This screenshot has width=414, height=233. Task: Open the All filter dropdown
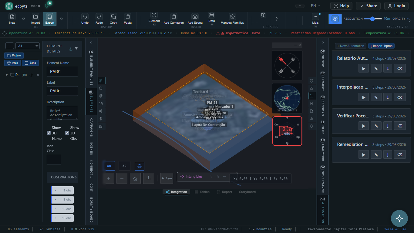[28, 46]
